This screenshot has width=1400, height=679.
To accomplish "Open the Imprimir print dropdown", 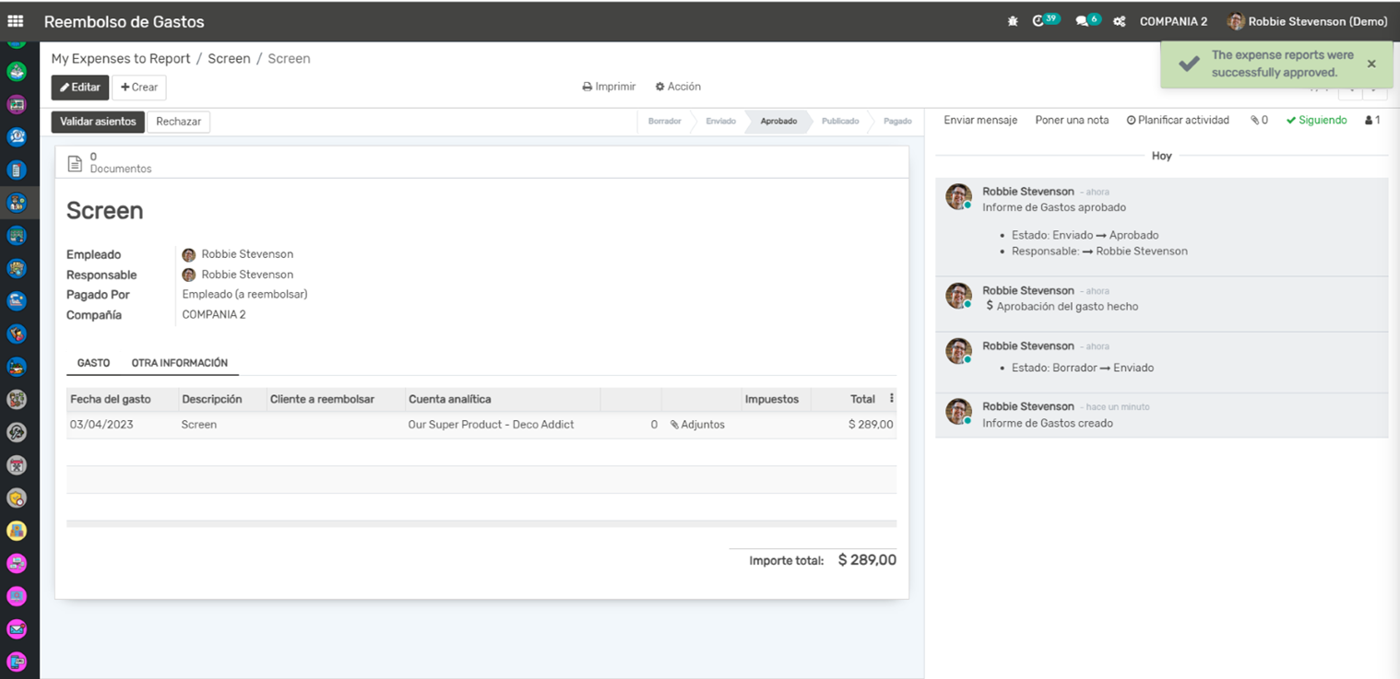I will 609,87.
